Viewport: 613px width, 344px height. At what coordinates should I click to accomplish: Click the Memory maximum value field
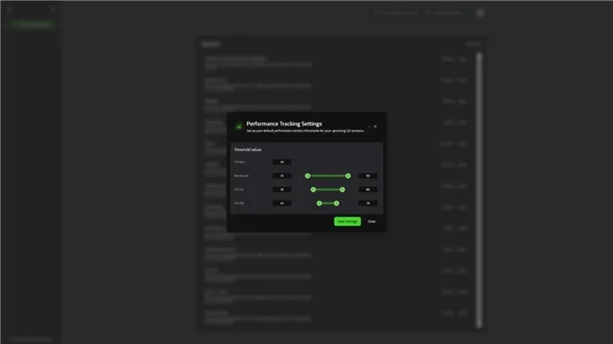tap(368, 176)
